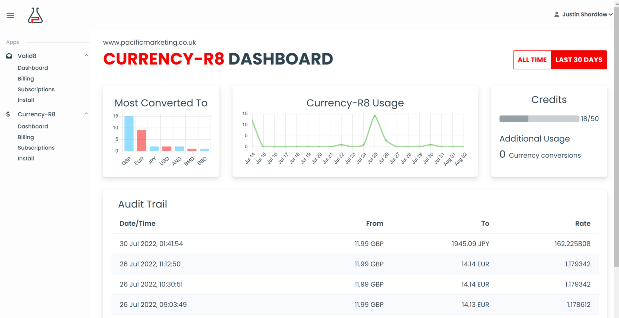Collapse the Valid8 section chevron
The width and height of the screenshot is (619, 318).
[86, 55]
